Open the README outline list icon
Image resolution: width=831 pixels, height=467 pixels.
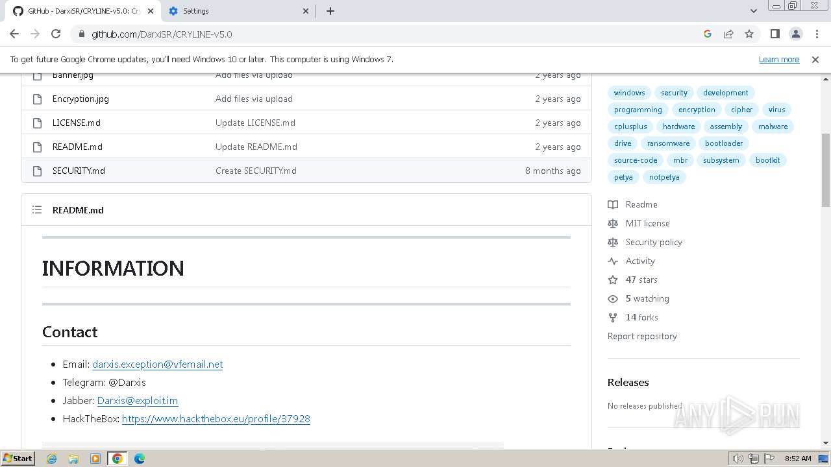[37, 210]
